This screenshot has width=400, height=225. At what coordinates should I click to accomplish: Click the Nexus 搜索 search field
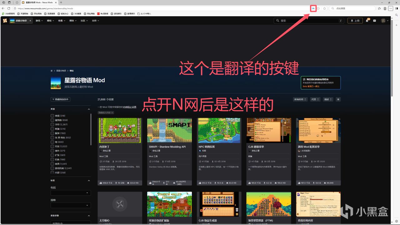308,21
